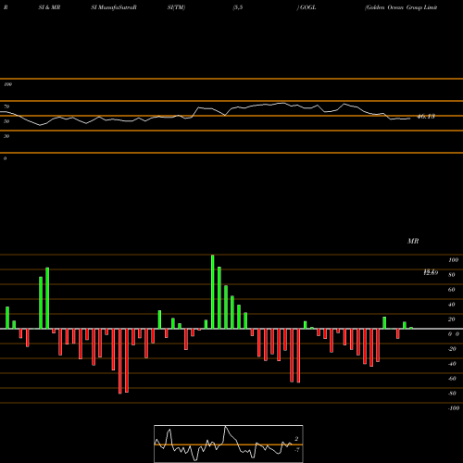Click the 40 label on the MR axis
This screenshot has width=463, height=463.
pyautogui.click(x=452, y=305)
